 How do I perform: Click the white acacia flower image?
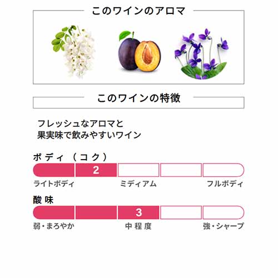pyautogui.click(x=73, y=51)
